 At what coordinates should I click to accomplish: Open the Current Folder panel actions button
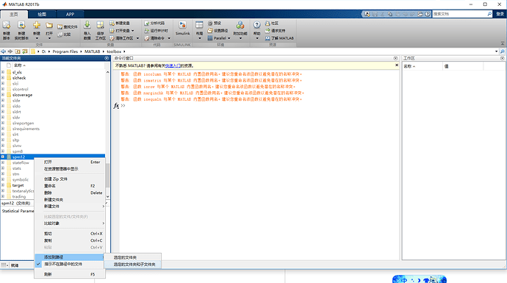tap(107, 58)
